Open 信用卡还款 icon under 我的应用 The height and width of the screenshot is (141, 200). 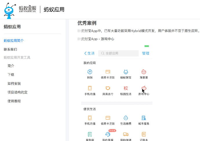pyautogui.click(x=108, y=72)
